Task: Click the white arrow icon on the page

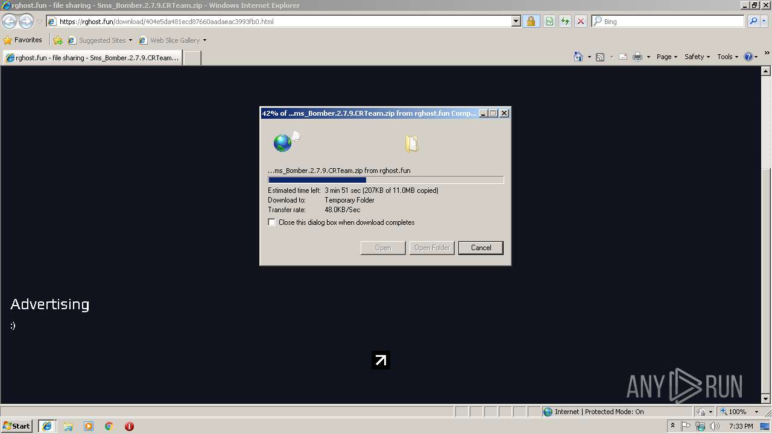Action: click(381, 360)
